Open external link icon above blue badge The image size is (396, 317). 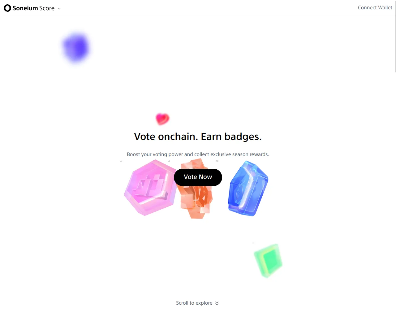coord(217,161)
